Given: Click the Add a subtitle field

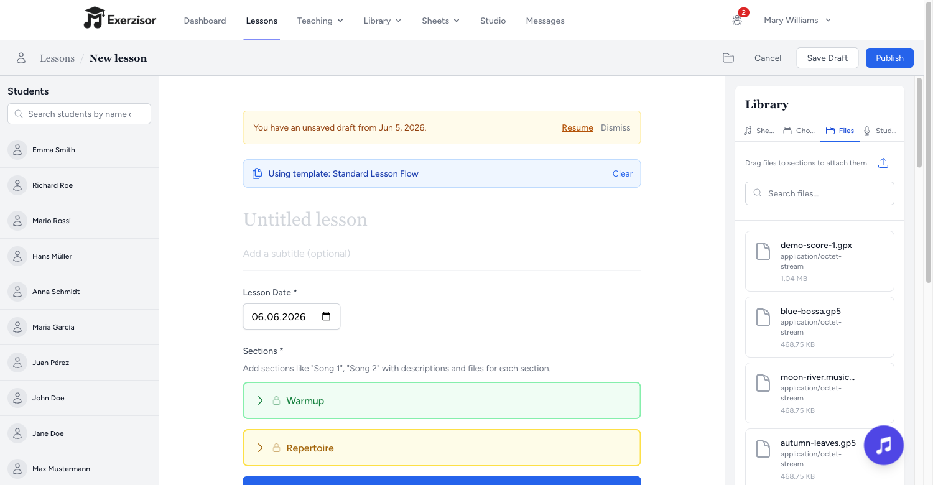Looking at the screenshot, I should tap(442, 253).
